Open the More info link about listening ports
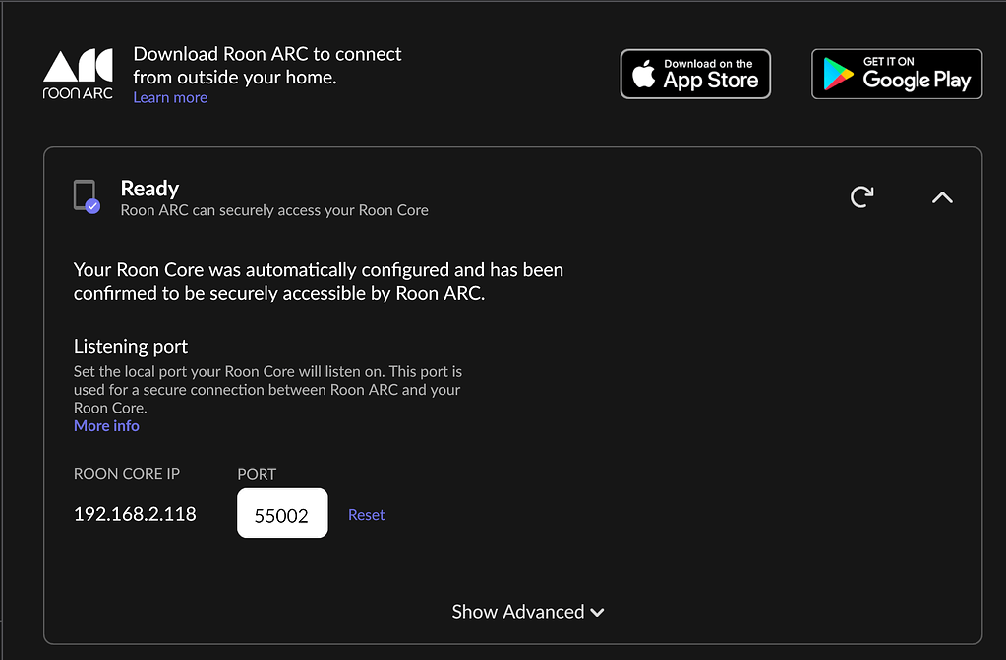 (106, 425)
